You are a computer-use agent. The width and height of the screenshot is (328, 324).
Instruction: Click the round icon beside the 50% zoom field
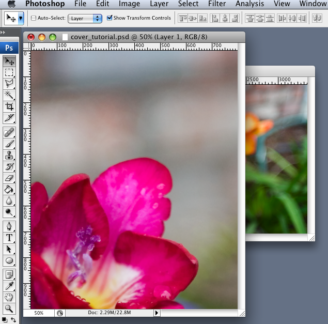click(60, 313)
